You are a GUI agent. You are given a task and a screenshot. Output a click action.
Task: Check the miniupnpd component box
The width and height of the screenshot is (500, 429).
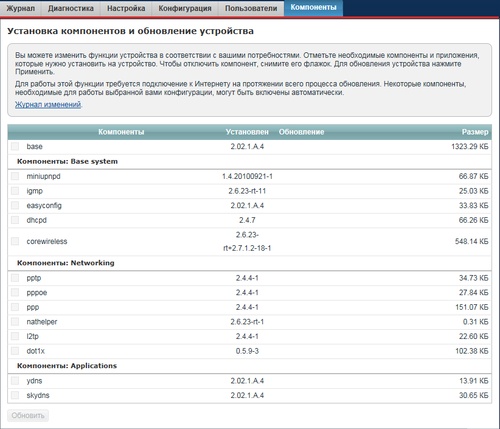15,176
